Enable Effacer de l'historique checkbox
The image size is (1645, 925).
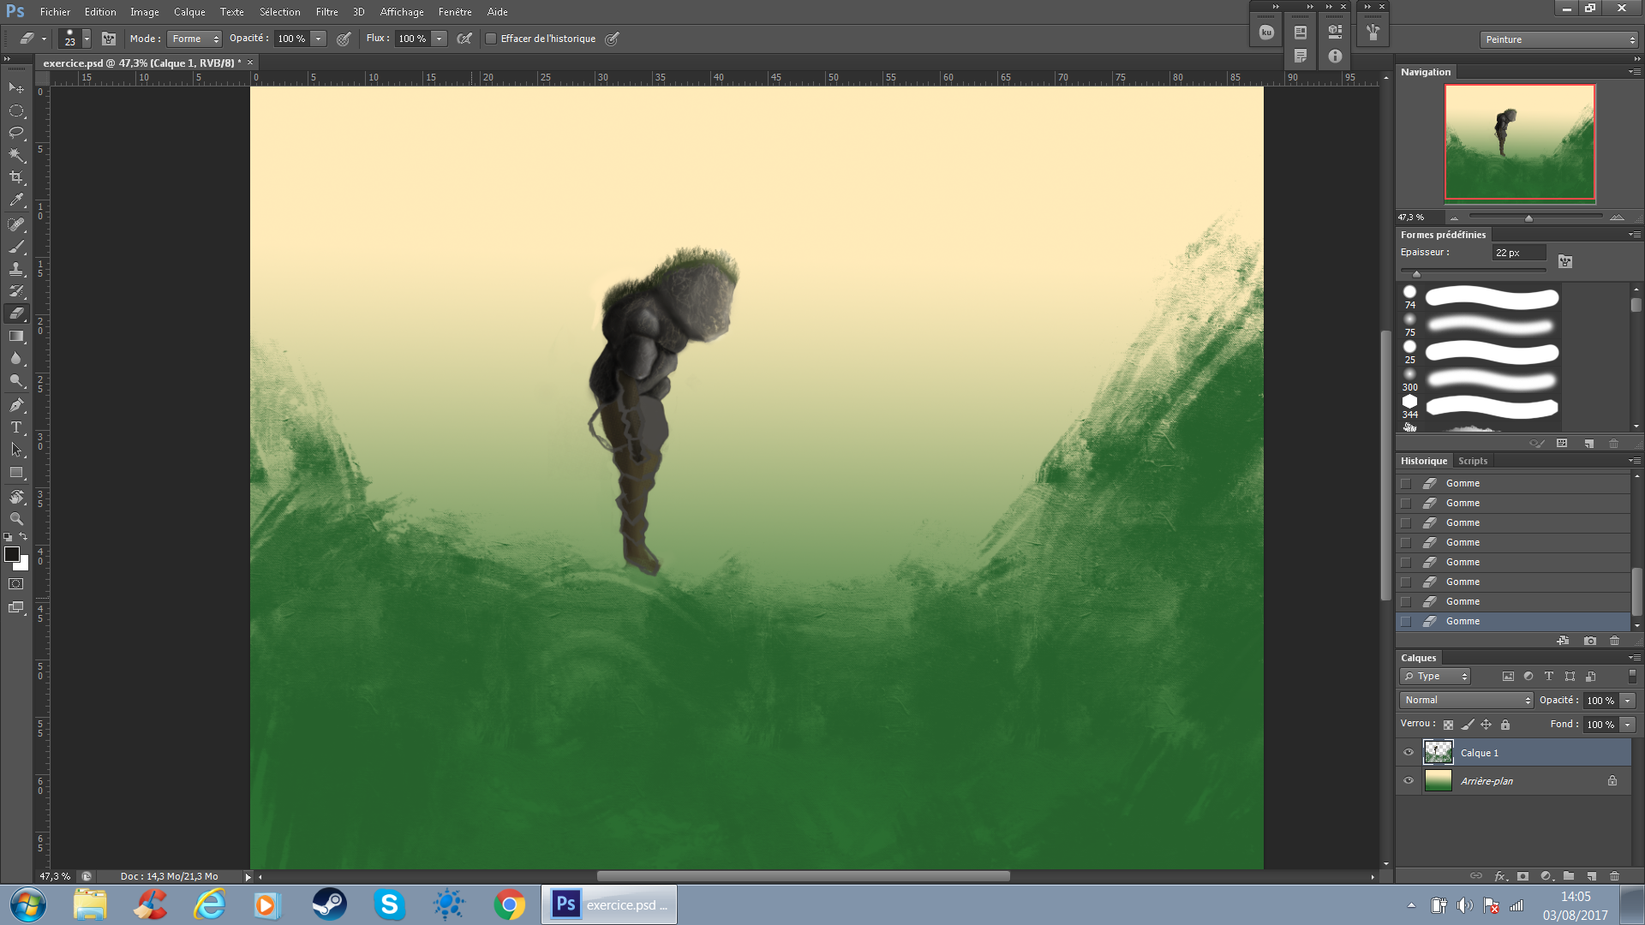(x=491, y=39)
